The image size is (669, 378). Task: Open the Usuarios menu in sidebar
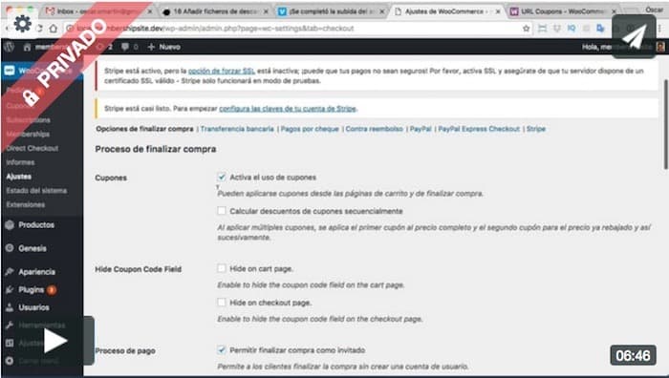coord(33,307)
